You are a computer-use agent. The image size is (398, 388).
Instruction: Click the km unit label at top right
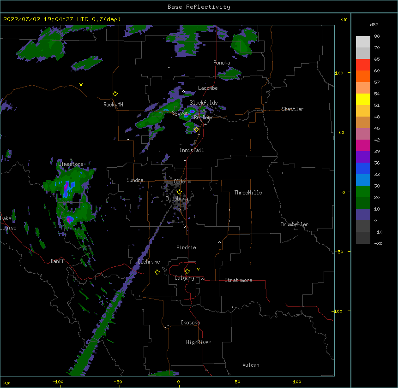pos(344,19)
